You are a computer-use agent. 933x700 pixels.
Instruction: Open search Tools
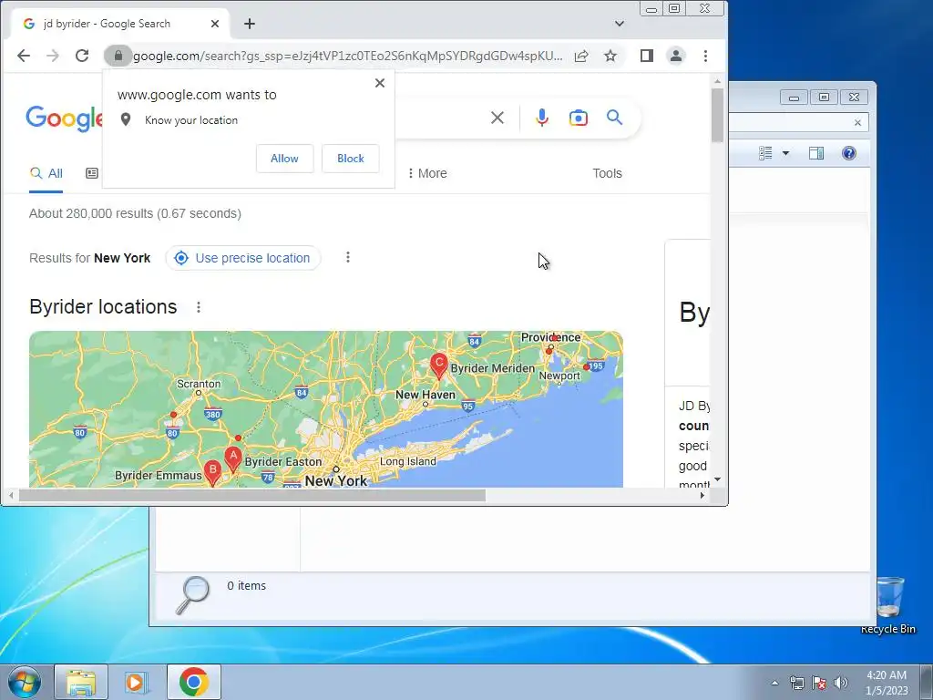coord(607,173)
